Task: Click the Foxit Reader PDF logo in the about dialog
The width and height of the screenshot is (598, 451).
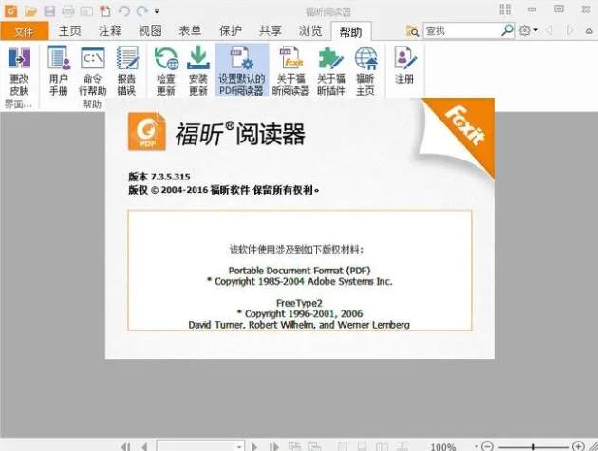Action: [x=147, y=131]
